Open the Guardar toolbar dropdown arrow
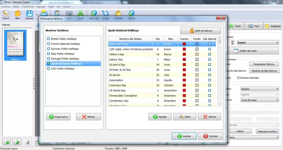Image resolution: width=283 pixels, height=150 pixels. click(x=37, y=15)
